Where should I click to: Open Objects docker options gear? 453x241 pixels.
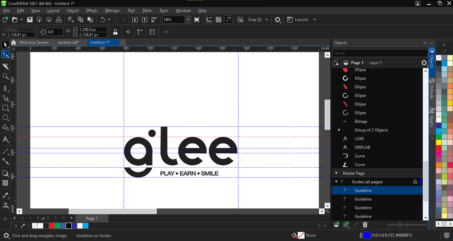(424, 63)
